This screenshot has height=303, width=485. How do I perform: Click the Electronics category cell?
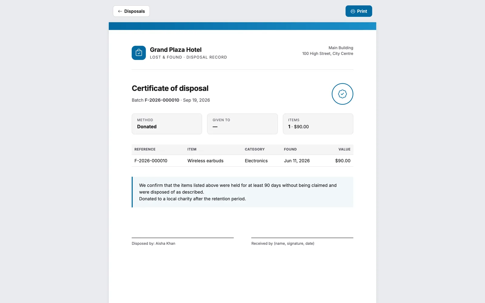(256, 161)
